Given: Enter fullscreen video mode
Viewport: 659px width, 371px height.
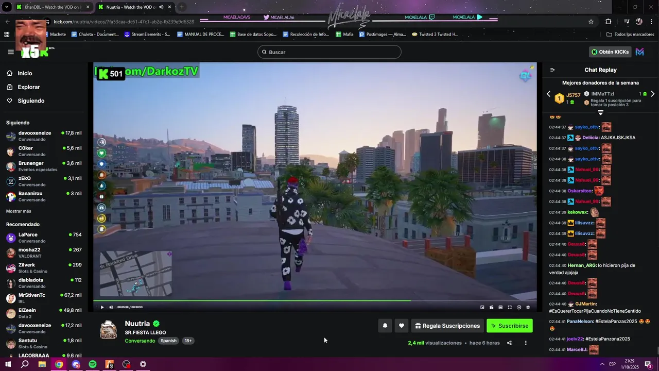Looking at the screenshot, I should tap(510, 307).
